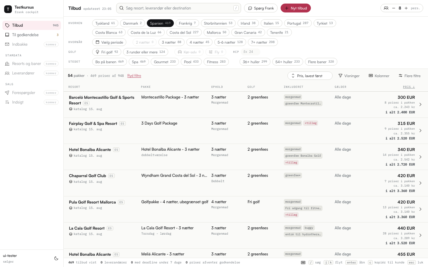Screen dimensions: 428x267
Task: Open Tilbud in the sidebar
Action: pyautogui.click(x=32, y=26)
